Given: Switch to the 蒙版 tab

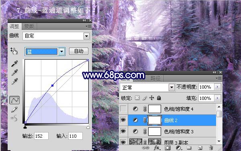Looking at the screenshot, I should coord(29,26).
